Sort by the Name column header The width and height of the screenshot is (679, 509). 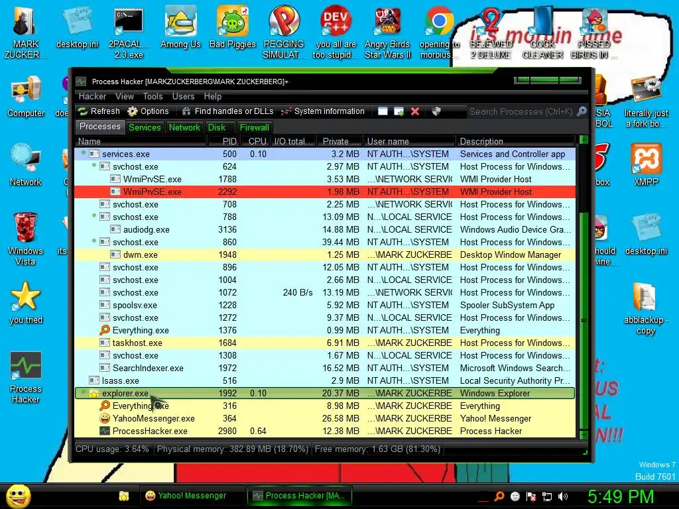141,141
